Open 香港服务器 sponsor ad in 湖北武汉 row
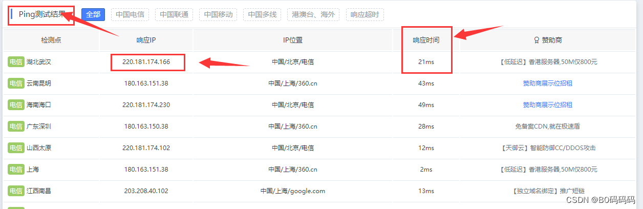The image size is (643, 209). tap(548, 62)
